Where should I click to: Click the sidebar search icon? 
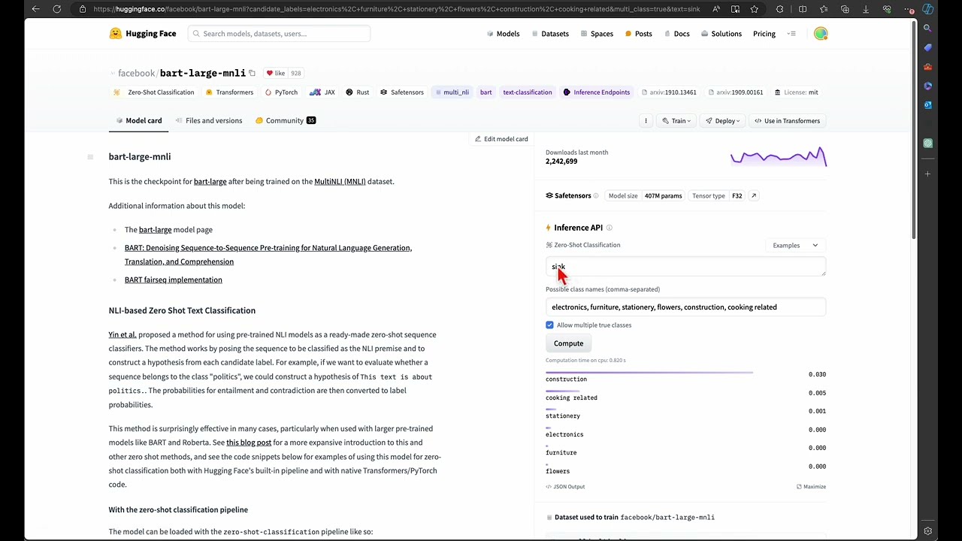(x=928, y=28)
